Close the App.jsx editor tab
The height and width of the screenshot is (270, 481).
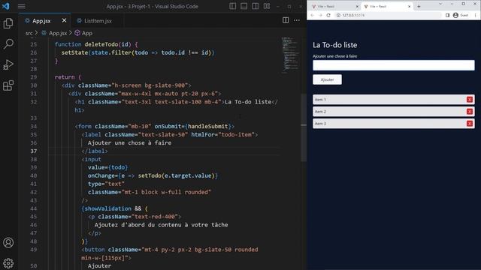(x=64, y=20)
